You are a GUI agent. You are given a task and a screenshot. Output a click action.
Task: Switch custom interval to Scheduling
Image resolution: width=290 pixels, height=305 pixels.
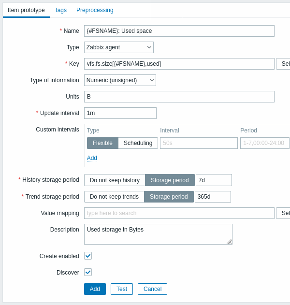click(138, 143)
